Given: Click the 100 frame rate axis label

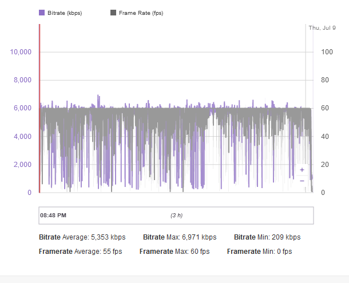Looking at the screenshot, I should coord(327,53).
